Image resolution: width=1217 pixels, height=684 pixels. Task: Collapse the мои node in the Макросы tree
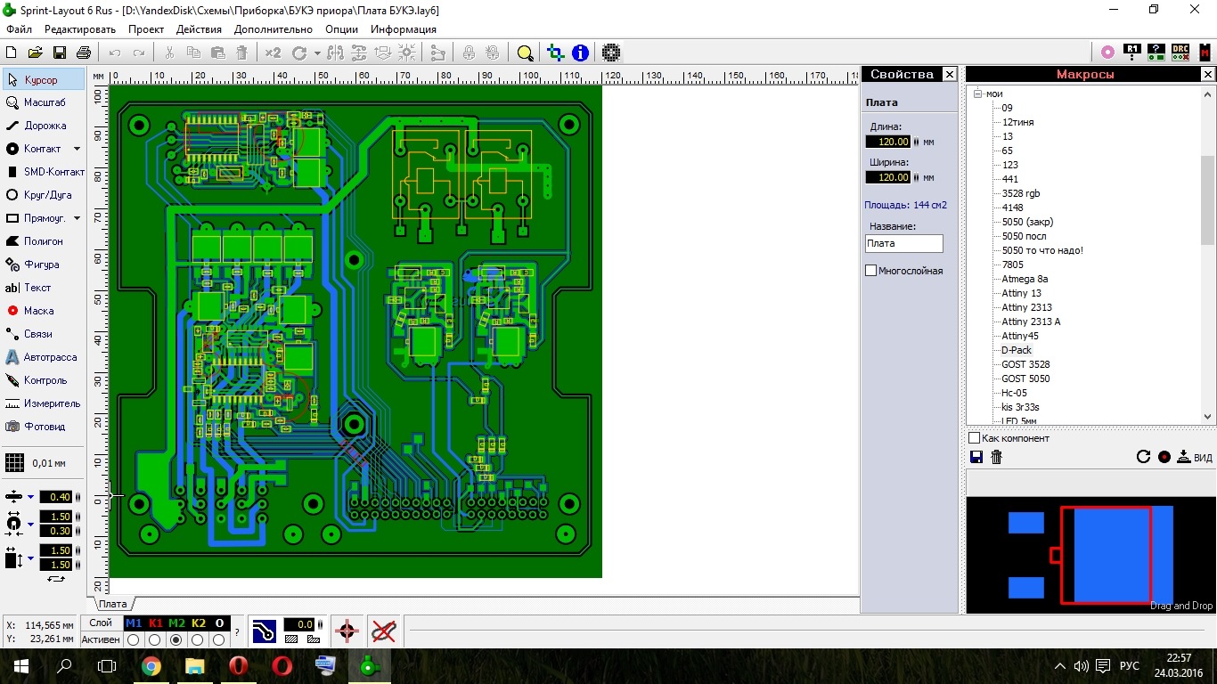pyautogui.click(x=976, y=94)
